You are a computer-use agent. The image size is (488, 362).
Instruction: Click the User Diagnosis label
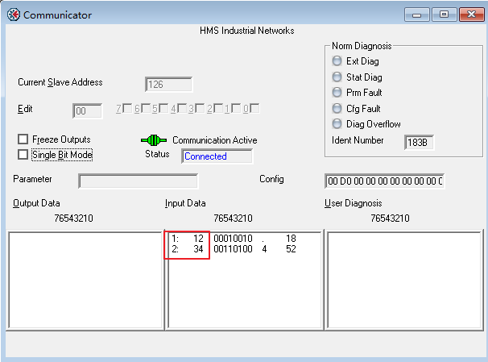[354, 203]
